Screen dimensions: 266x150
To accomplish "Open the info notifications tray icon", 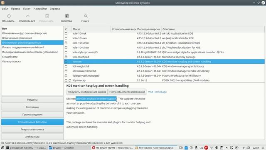I will click(191, 147).
